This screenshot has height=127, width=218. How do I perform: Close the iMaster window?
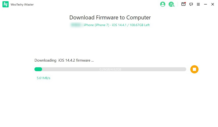coord(212,4)
